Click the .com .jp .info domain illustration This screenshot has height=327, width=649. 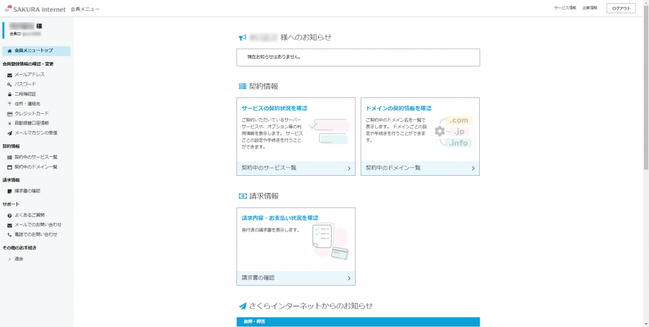coord(453,132)
